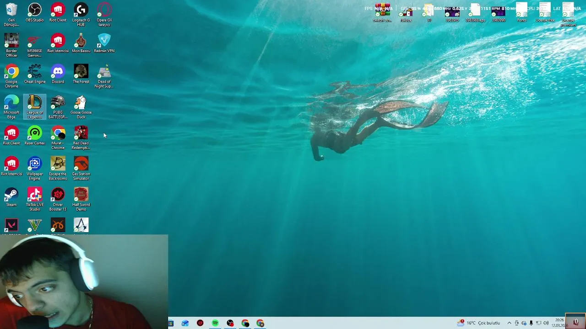
Task: Open the MSI Gaming shortcut icon
Action: pos(35,45)
